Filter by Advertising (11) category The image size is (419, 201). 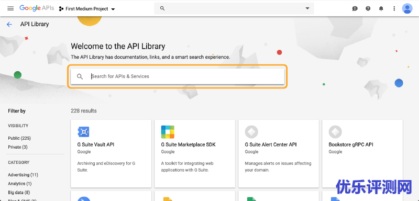coord(23,175)
